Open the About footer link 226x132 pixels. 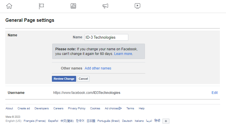(x=9, y=108)
